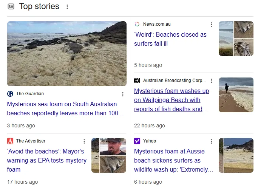Open more options for The Guardian story
This screenshot has width=258, height=189.
122,94
